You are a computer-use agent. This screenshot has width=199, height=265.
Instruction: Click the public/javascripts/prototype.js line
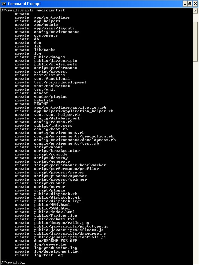[x=61, y=226]
